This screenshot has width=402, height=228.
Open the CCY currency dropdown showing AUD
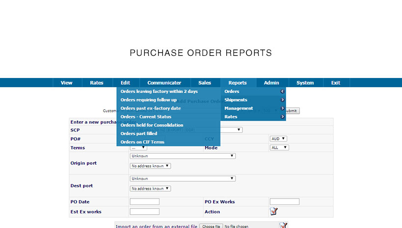(x=278, y=139)
